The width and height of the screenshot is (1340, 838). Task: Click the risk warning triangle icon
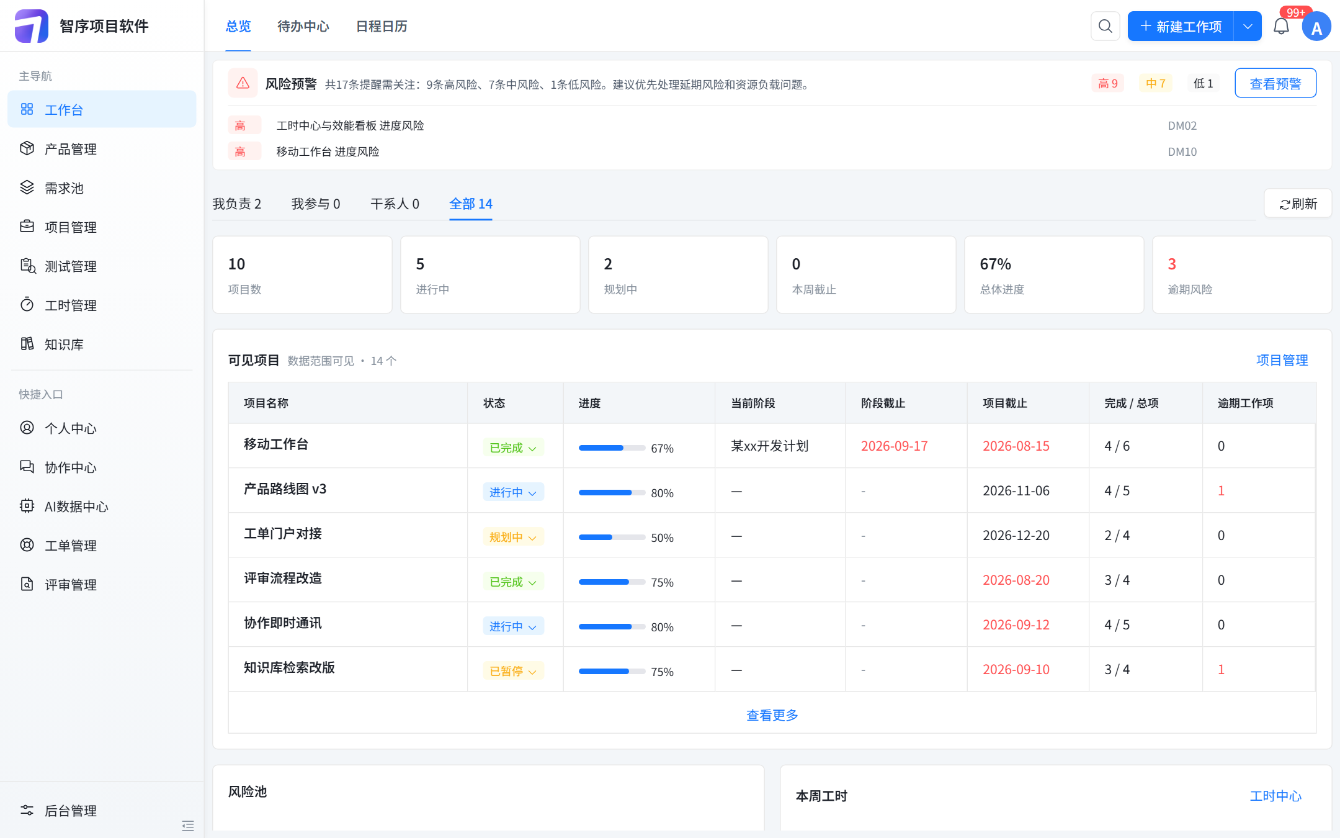tap(243, 83)
